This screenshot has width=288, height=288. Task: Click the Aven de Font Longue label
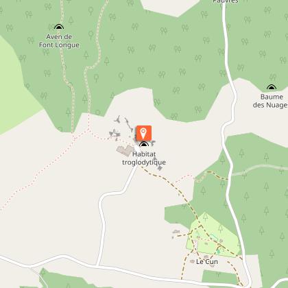(59, 40)
